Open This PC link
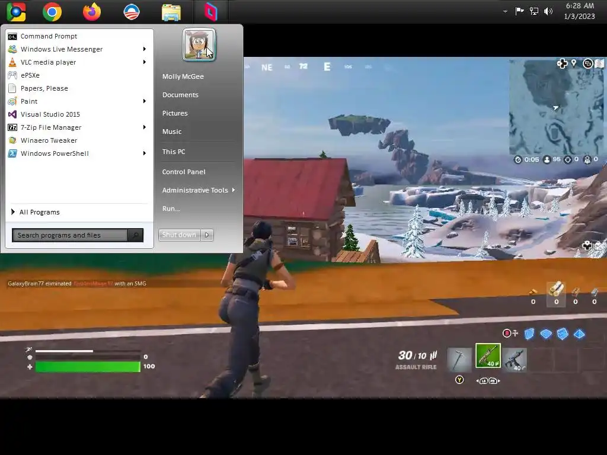The width and height of the screenshot is (607, 455). [174, 152]
